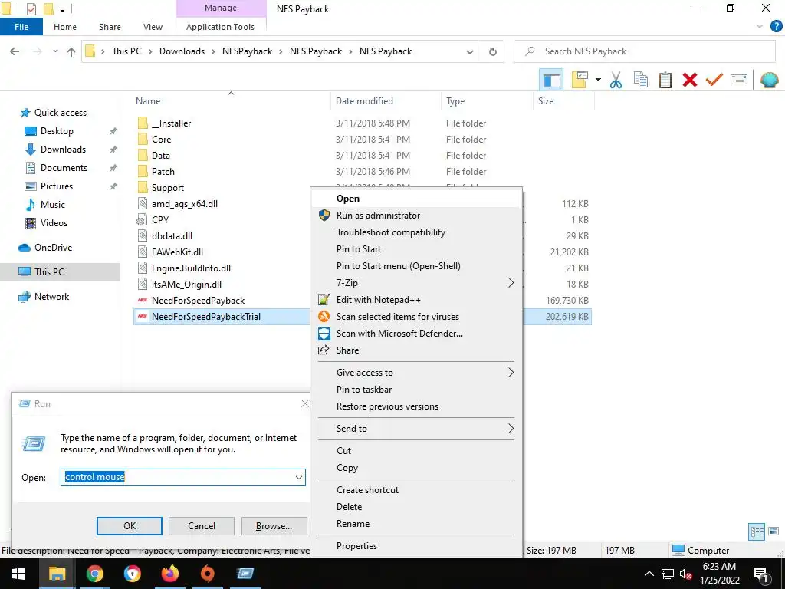Screen dimensions: 785x589
Task: Click the clipboard Paste toolbar icon
Action: click(x=665, y=80)
